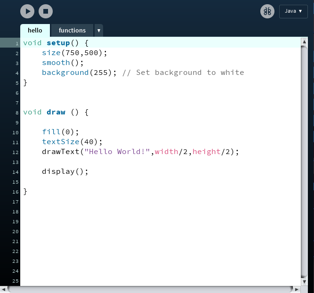Click the horizontal scrollbar right arrow
Viewport: 314px width, 293px height.
[297, 289]
